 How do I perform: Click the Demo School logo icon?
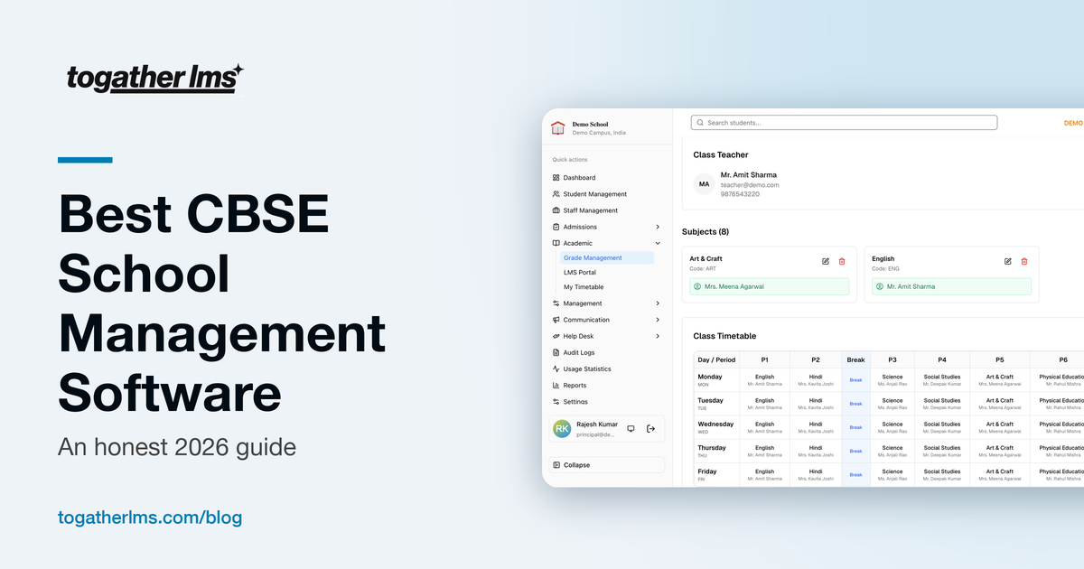click(558, 128)
